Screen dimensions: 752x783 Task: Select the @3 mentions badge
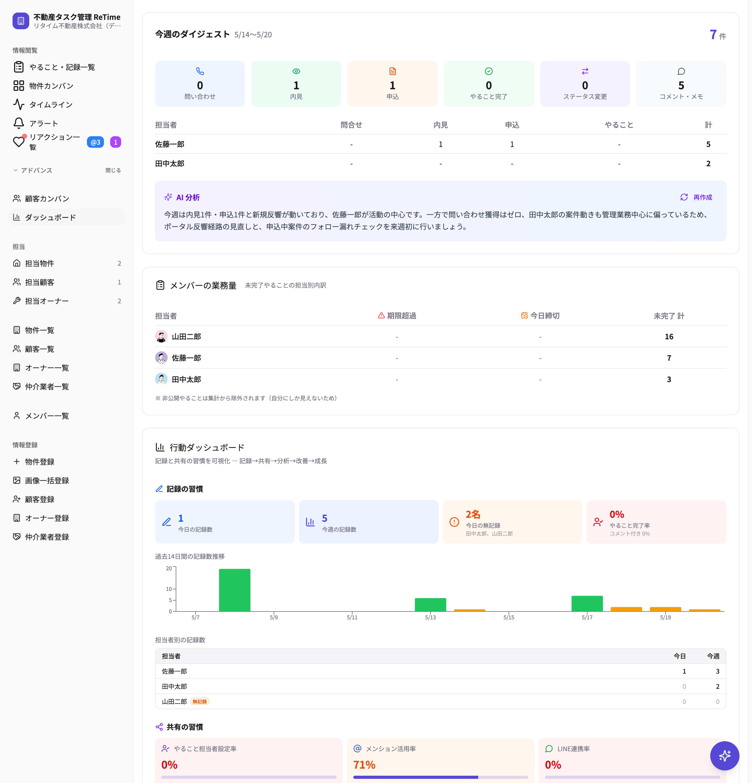click(x=96, y=142)
